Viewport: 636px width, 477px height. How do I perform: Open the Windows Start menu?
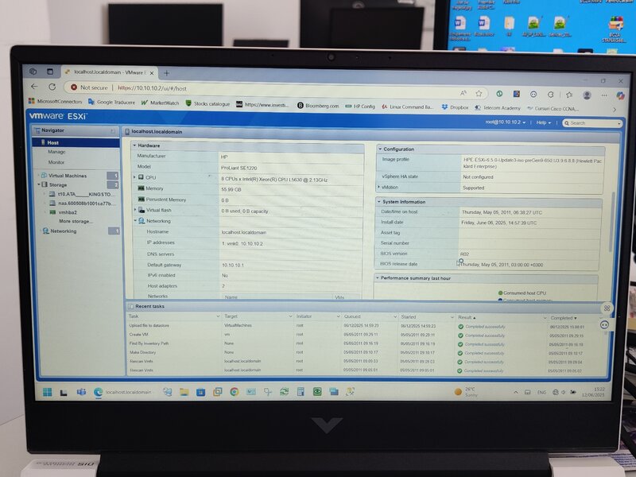pos(47,392)
